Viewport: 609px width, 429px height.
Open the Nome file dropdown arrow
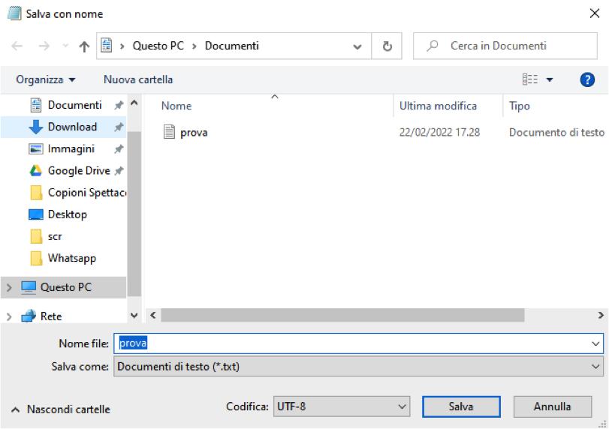coord(595,344)
